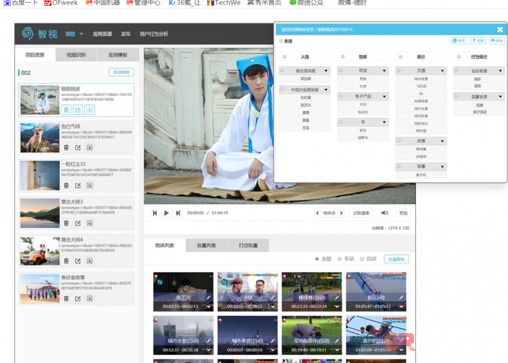Click the 添加视频 button

(121, 72)
